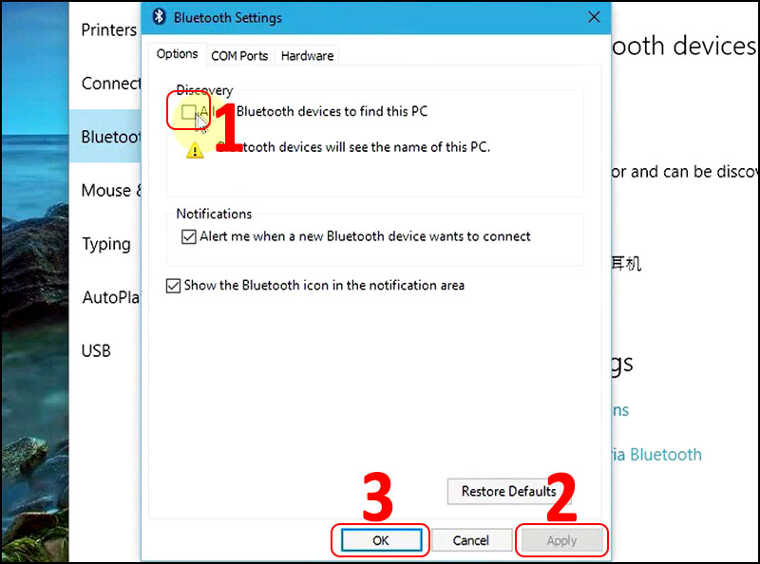Toggle Show the Bluetooth icon in notification area

[x=173, y=286]
